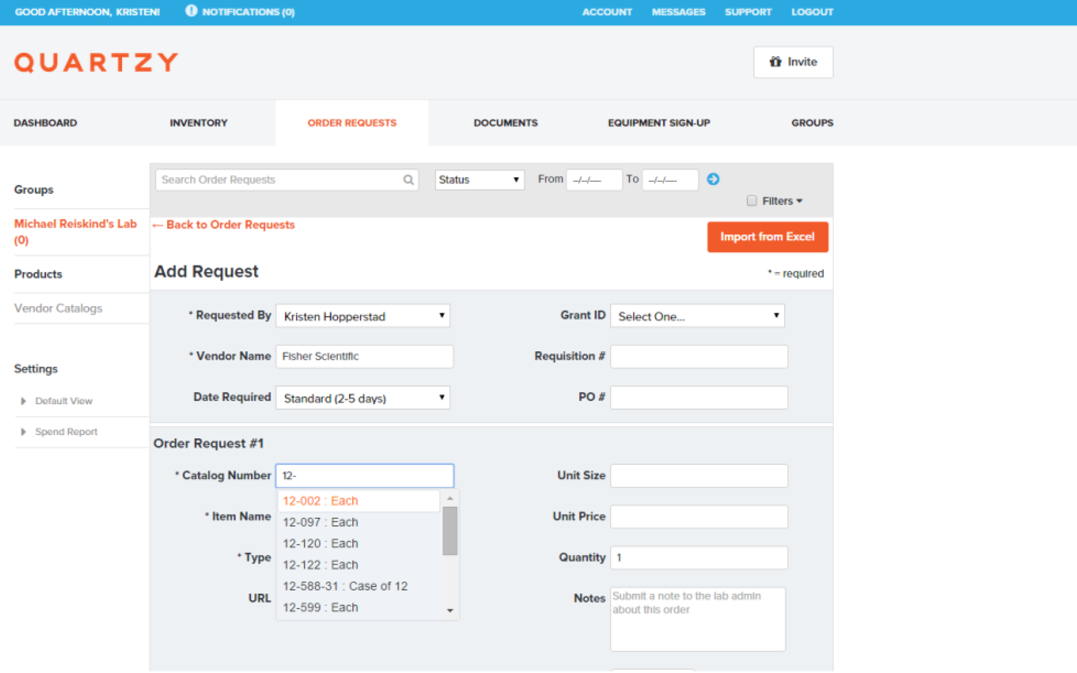Expand the Default View setting arrow

click(23, 401)
